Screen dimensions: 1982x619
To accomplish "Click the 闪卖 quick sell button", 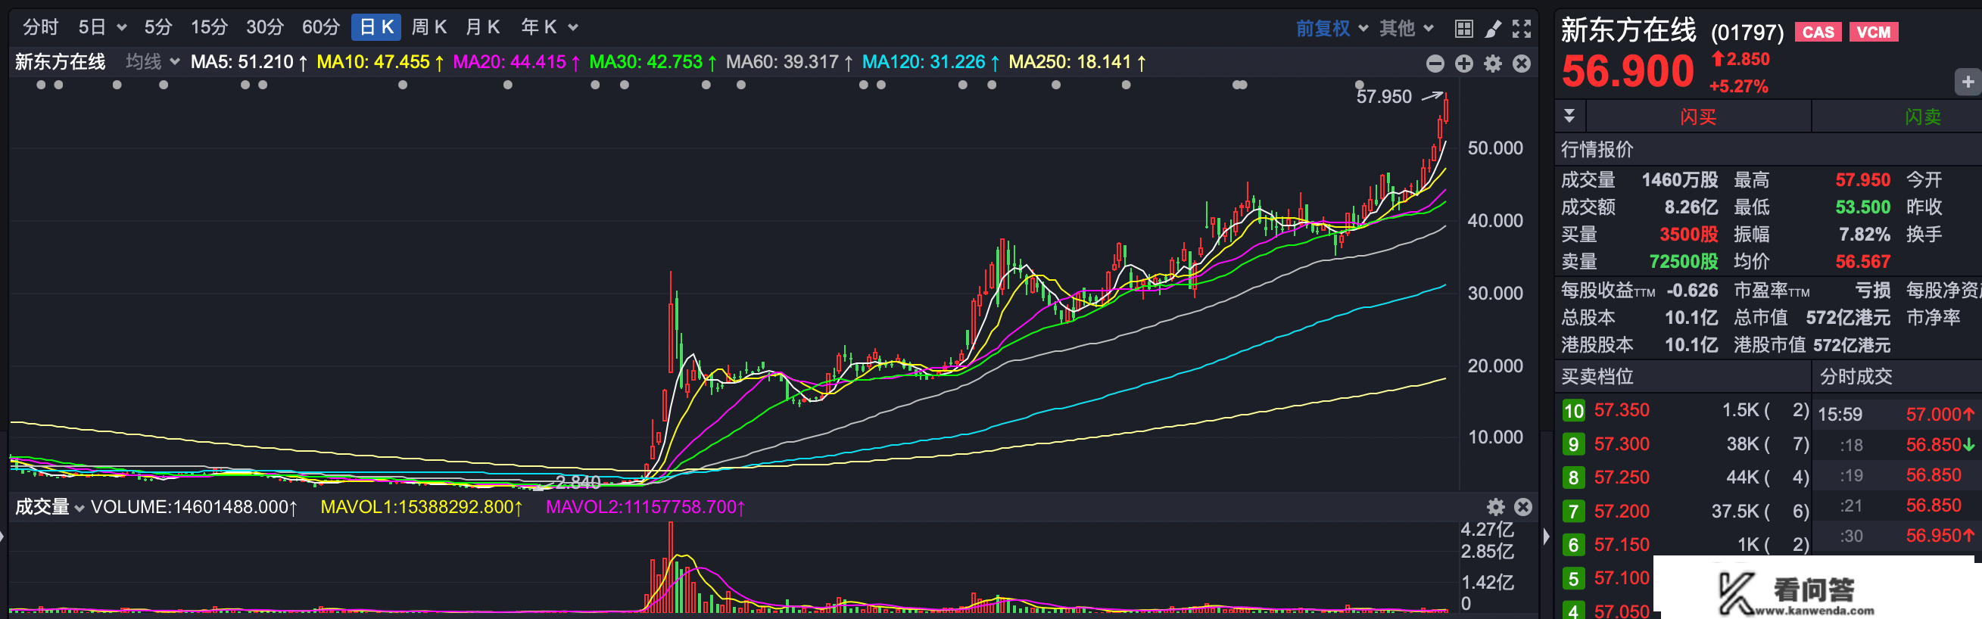I will 1922,117.
